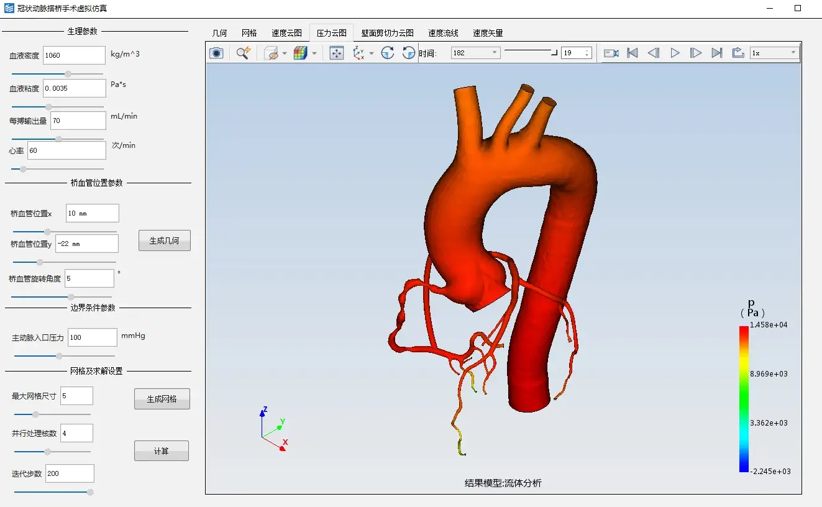Click the 桥血管位置x field
The height and width of the screenshot is (507, 822).
point(92,213)
